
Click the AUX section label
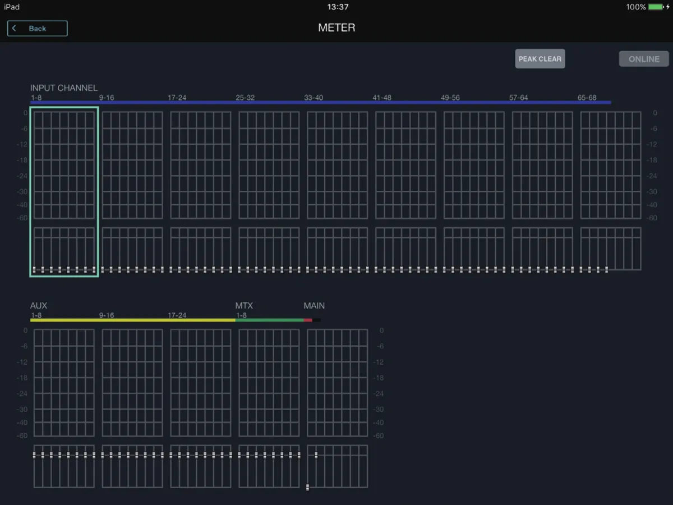point(39,306)
